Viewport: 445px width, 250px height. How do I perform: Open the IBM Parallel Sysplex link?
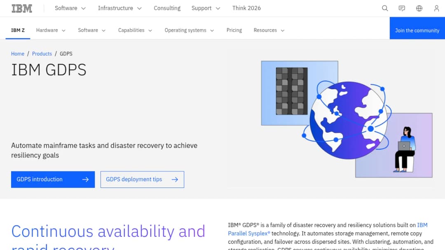[249, 234]
